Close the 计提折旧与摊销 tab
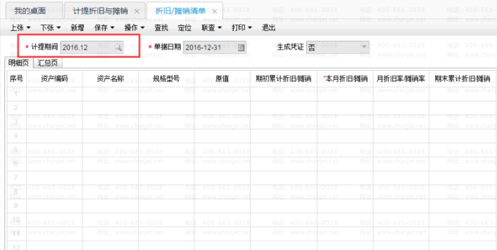Viewport: 497px width, 250px height. (x=137, y=12)
